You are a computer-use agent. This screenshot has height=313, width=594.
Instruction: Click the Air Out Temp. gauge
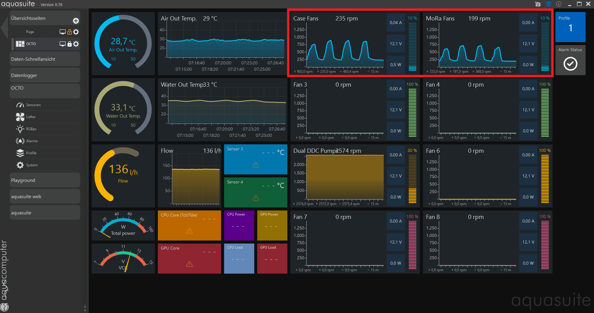[x=123, y=44]
